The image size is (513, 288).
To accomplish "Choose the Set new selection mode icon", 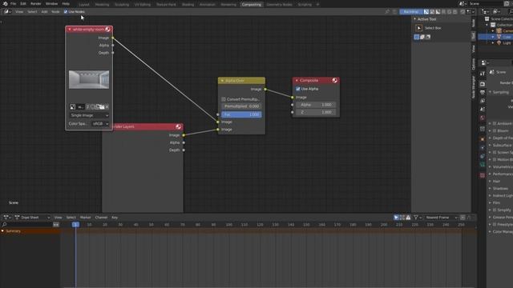I will pyautogui.click(x=417, y=37).
